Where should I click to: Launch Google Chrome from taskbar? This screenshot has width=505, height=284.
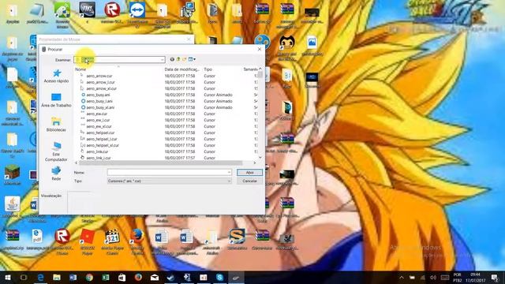[x=89, y=277]
